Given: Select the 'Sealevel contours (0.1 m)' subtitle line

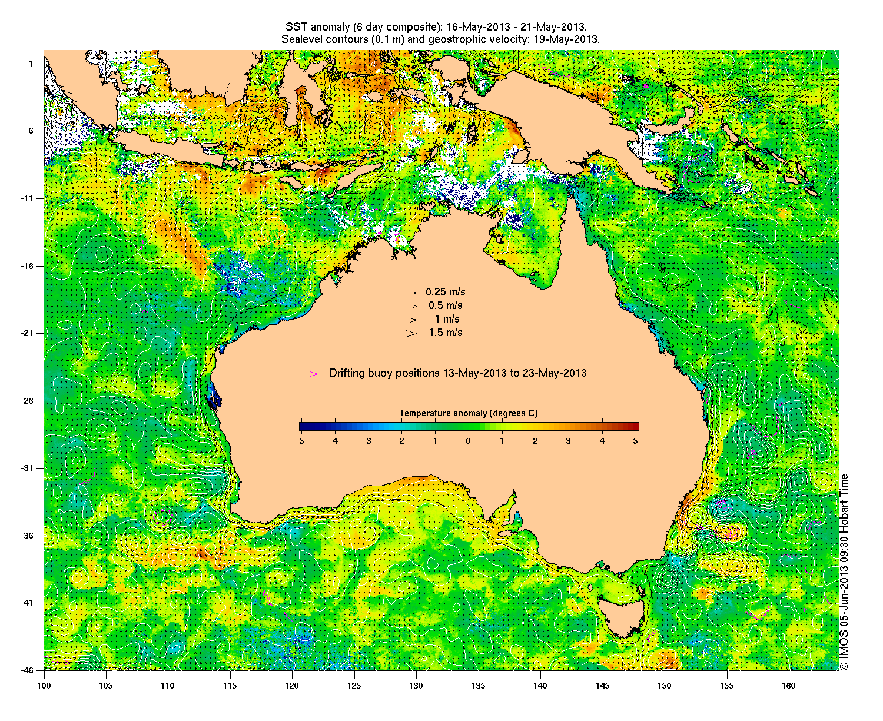Looking at the screenshot, I should (440, 39).
